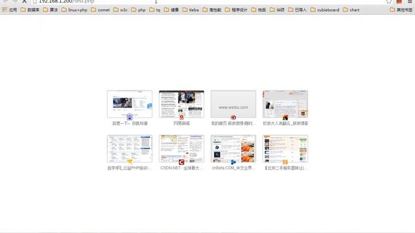Open the Chrome hamburger menu
This screenshot has height=233, width=415.
410,1
